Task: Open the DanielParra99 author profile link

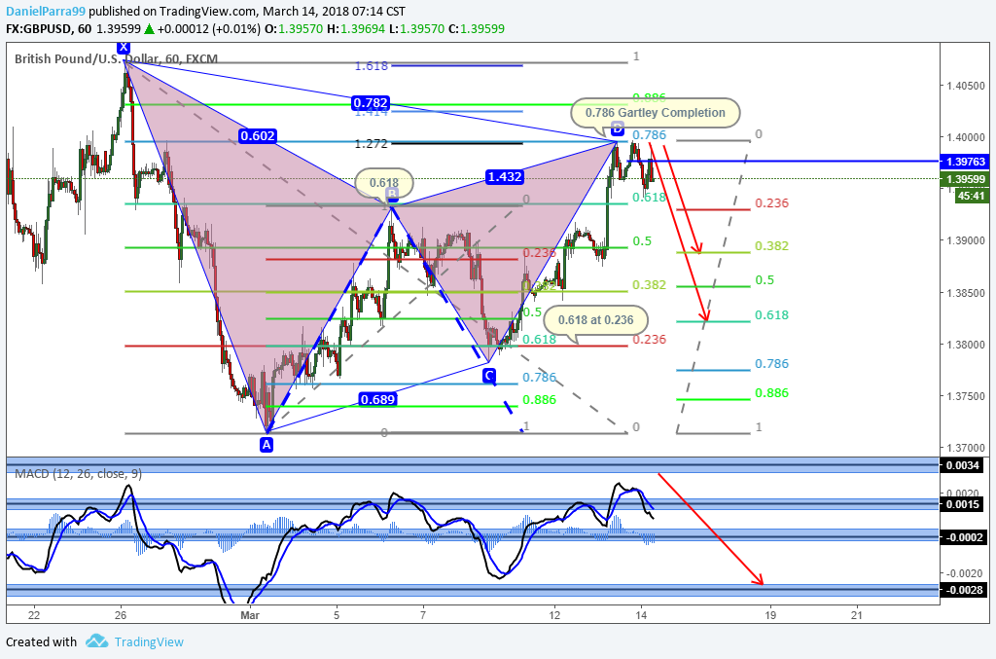Action: coord(46,11)
